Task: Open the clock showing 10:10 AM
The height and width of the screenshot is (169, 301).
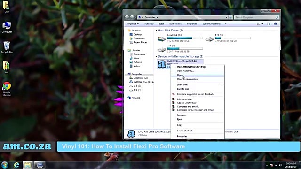Action: click(291, 165)
